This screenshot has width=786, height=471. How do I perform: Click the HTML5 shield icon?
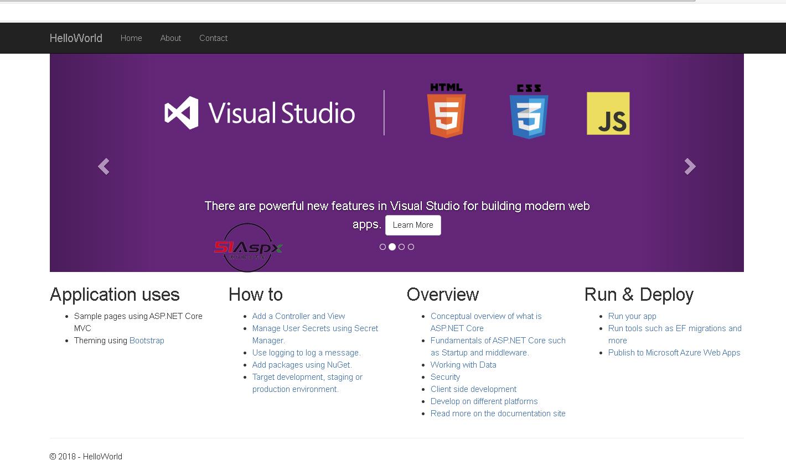(446, 111)
